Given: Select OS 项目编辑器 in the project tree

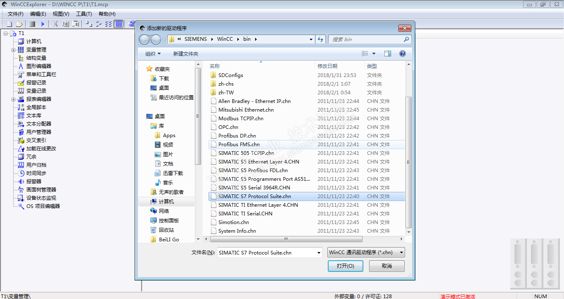Looking at the screenshot, I should coord(43,206).
